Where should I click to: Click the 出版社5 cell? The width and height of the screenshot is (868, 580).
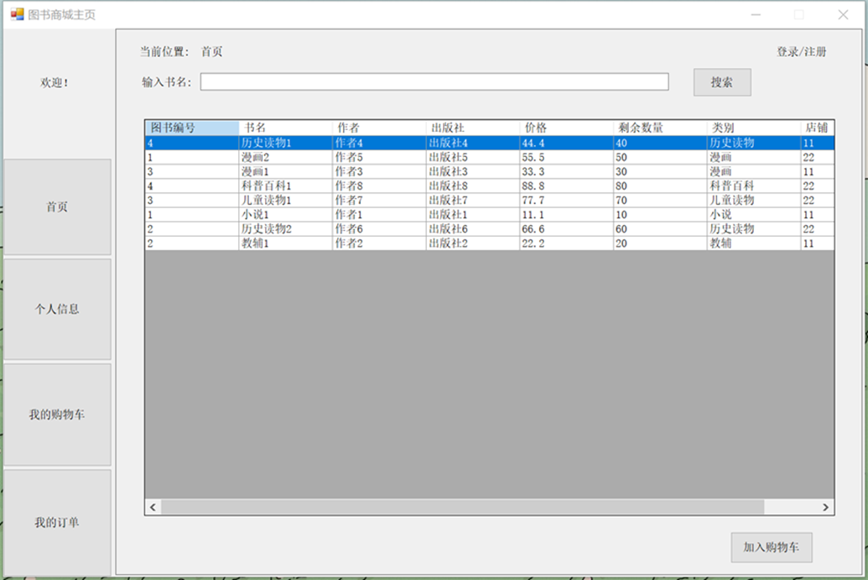tap(473, 157)
